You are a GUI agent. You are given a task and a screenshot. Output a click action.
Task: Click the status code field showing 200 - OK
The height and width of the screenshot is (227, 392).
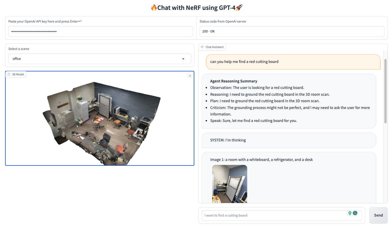(x=292, y=31)
